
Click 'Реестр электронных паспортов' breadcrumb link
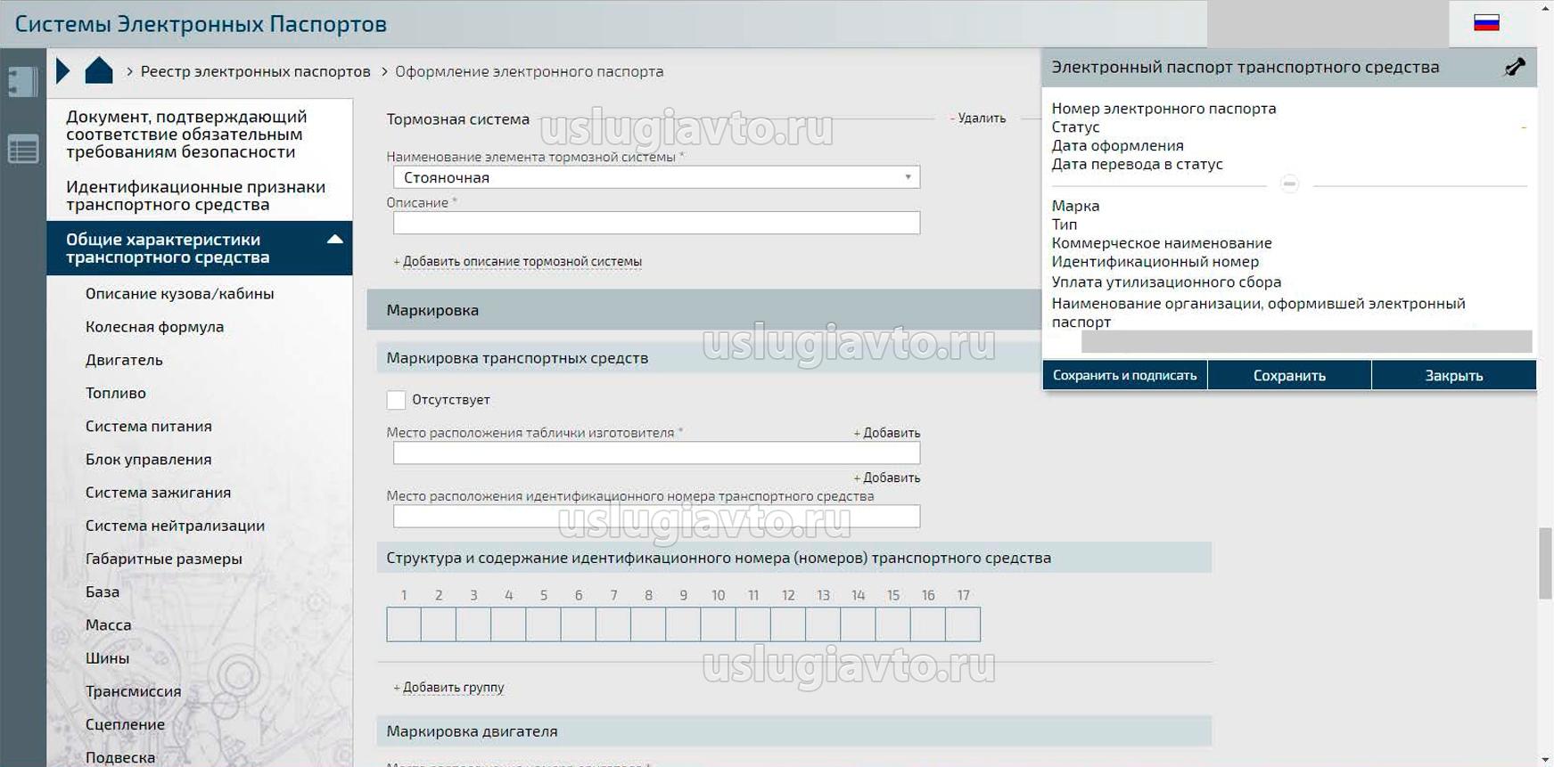point(255,71)
